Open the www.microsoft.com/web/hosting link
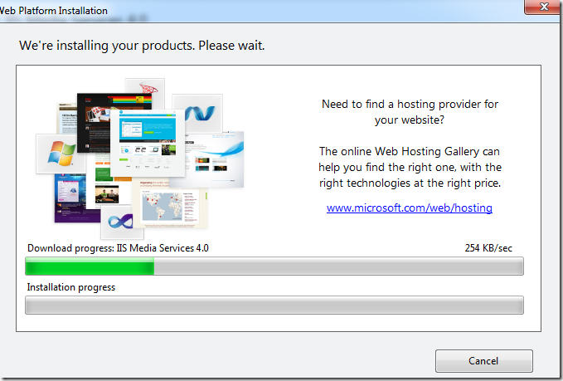 (410, 208)
